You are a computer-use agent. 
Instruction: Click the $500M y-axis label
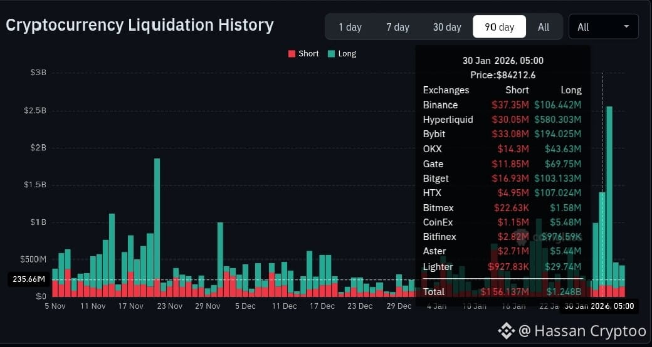33,259
